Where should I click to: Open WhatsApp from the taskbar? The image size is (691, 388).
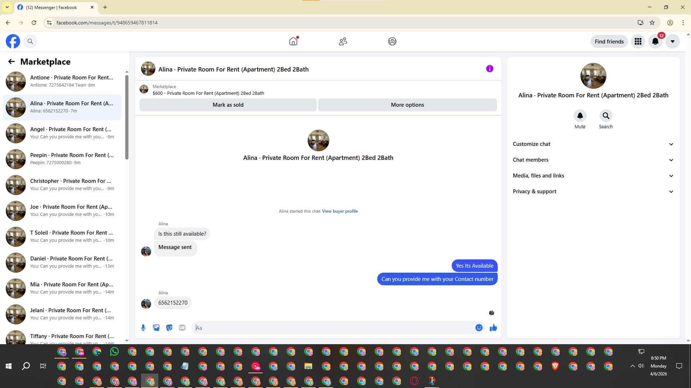(114, 351)
